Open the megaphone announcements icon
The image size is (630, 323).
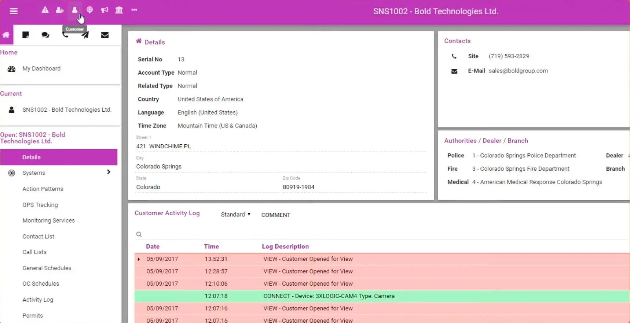[105, 10]
